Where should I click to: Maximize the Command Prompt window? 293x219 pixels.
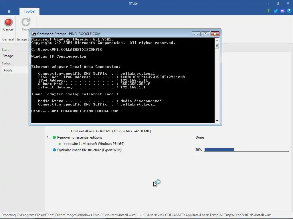(x=205, y=34)
